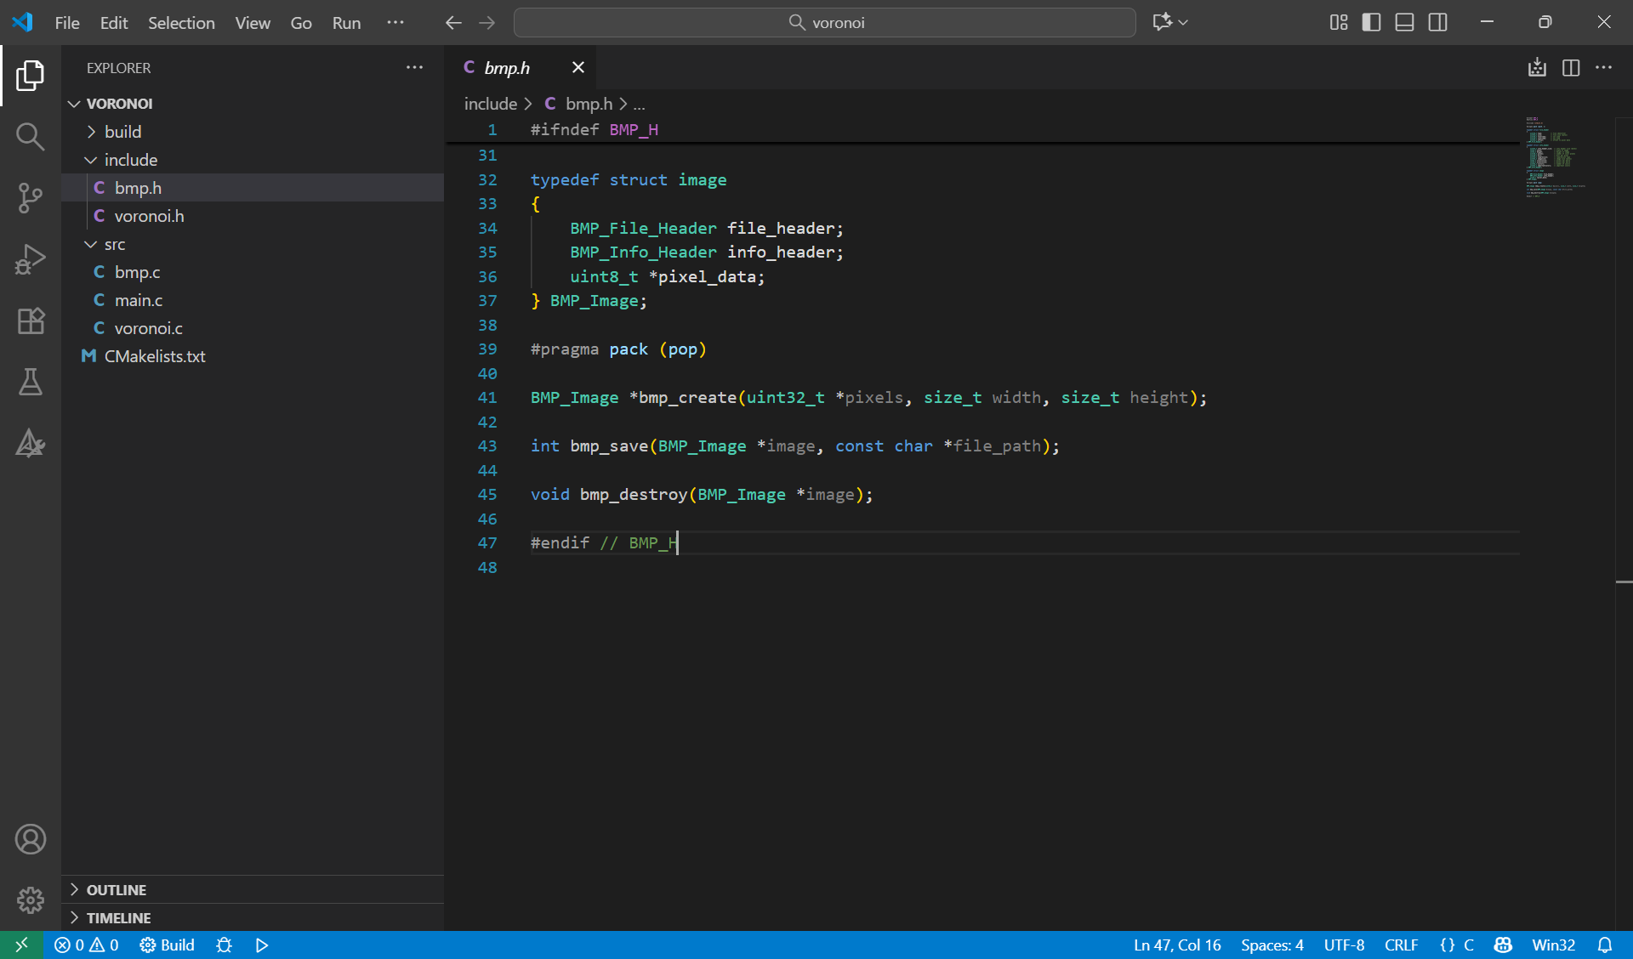Open the Testing flask view

31,382
